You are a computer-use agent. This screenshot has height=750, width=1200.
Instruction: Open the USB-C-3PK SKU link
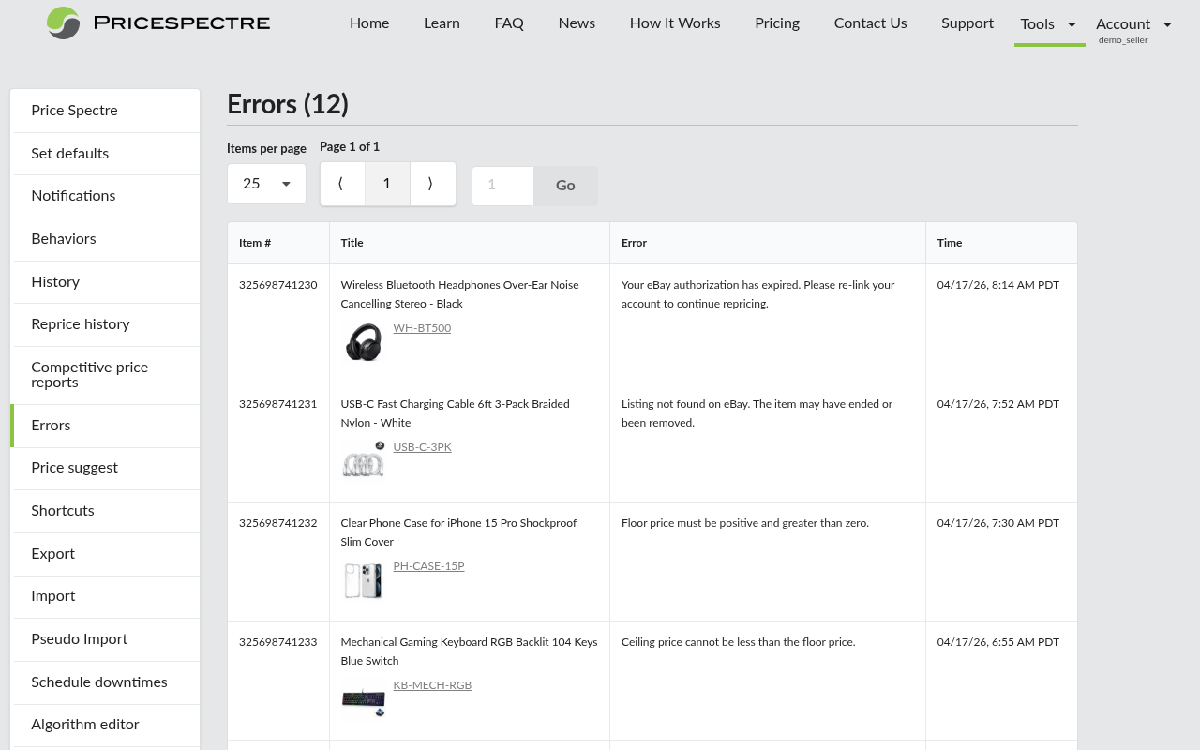pos(422,447)
